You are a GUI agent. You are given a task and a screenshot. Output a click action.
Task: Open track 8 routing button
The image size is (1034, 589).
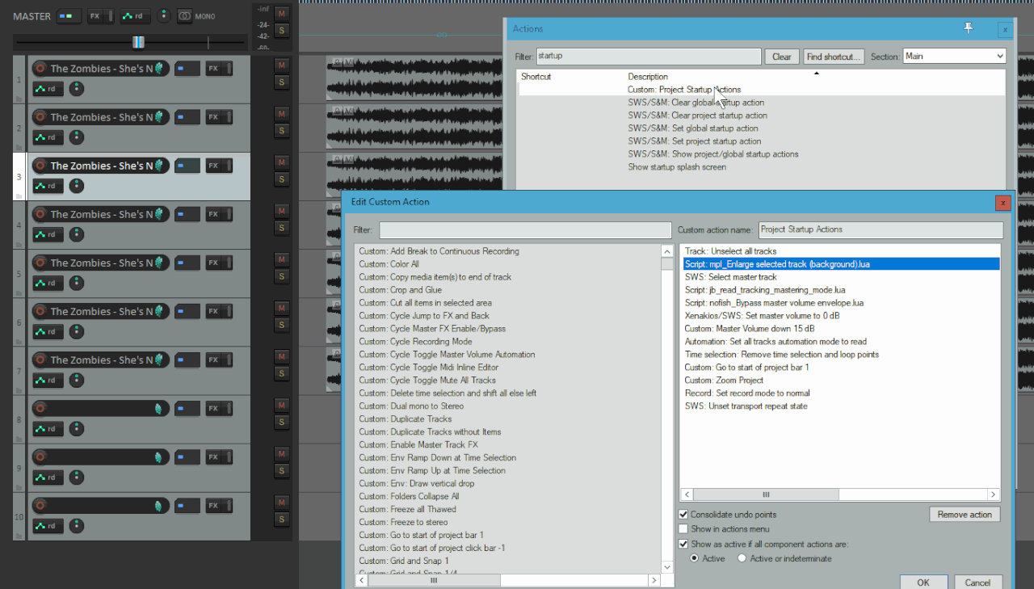tap(187, 408)
